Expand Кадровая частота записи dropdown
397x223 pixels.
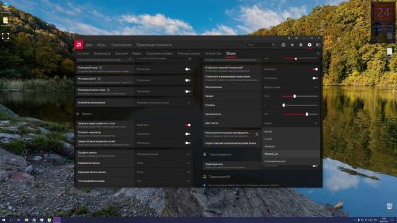coord(163,172)
